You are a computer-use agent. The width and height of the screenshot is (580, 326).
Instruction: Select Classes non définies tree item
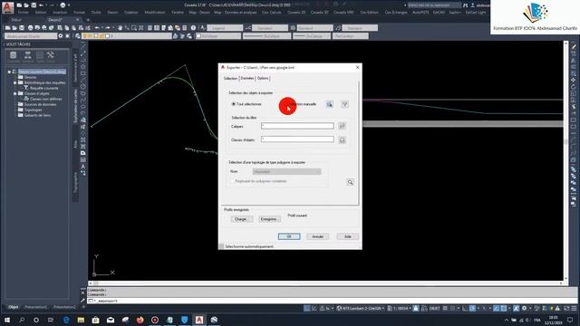(x=46, y=99)
